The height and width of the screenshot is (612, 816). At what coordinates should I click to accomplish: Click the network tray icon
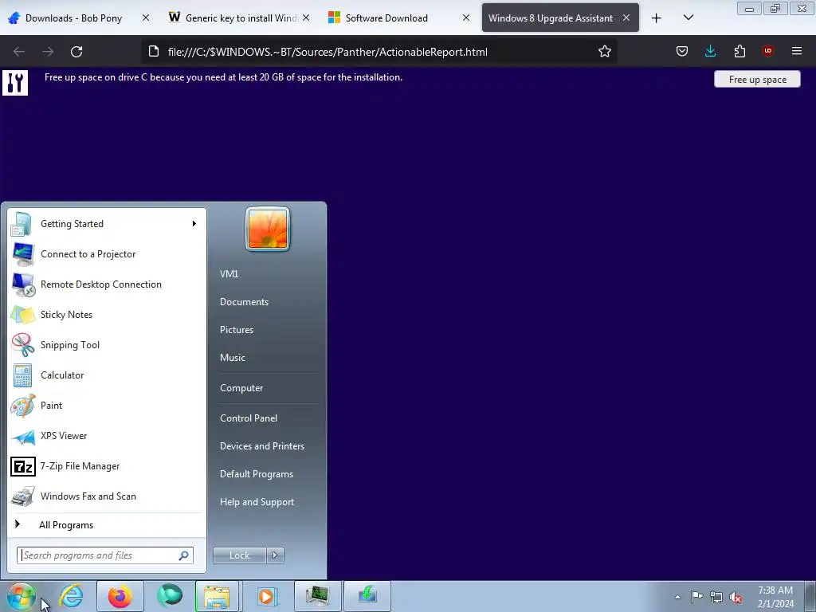716,597
